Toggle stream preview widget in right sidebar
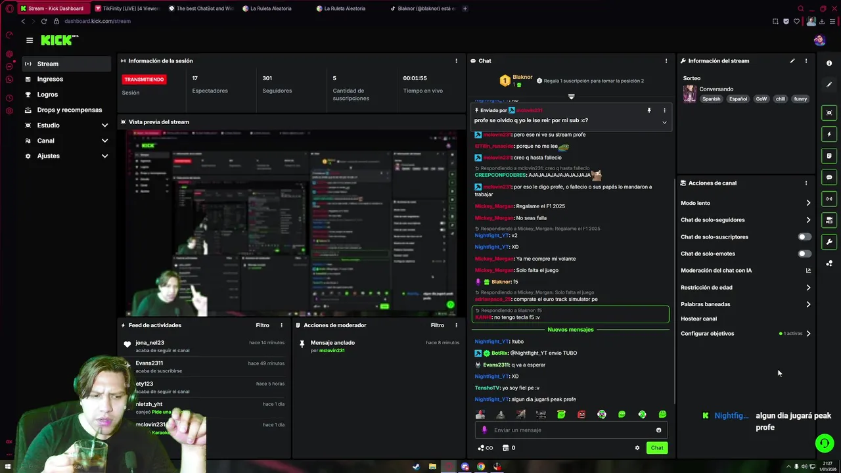 click(829, 113)
